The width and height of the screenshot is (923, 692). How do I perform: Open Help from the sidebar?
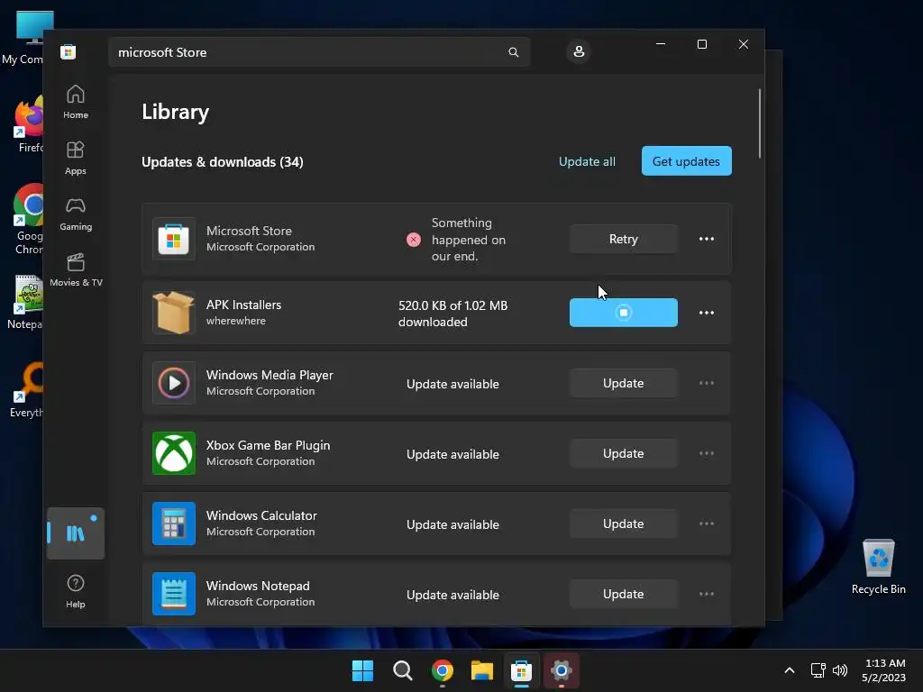(76, 591)
